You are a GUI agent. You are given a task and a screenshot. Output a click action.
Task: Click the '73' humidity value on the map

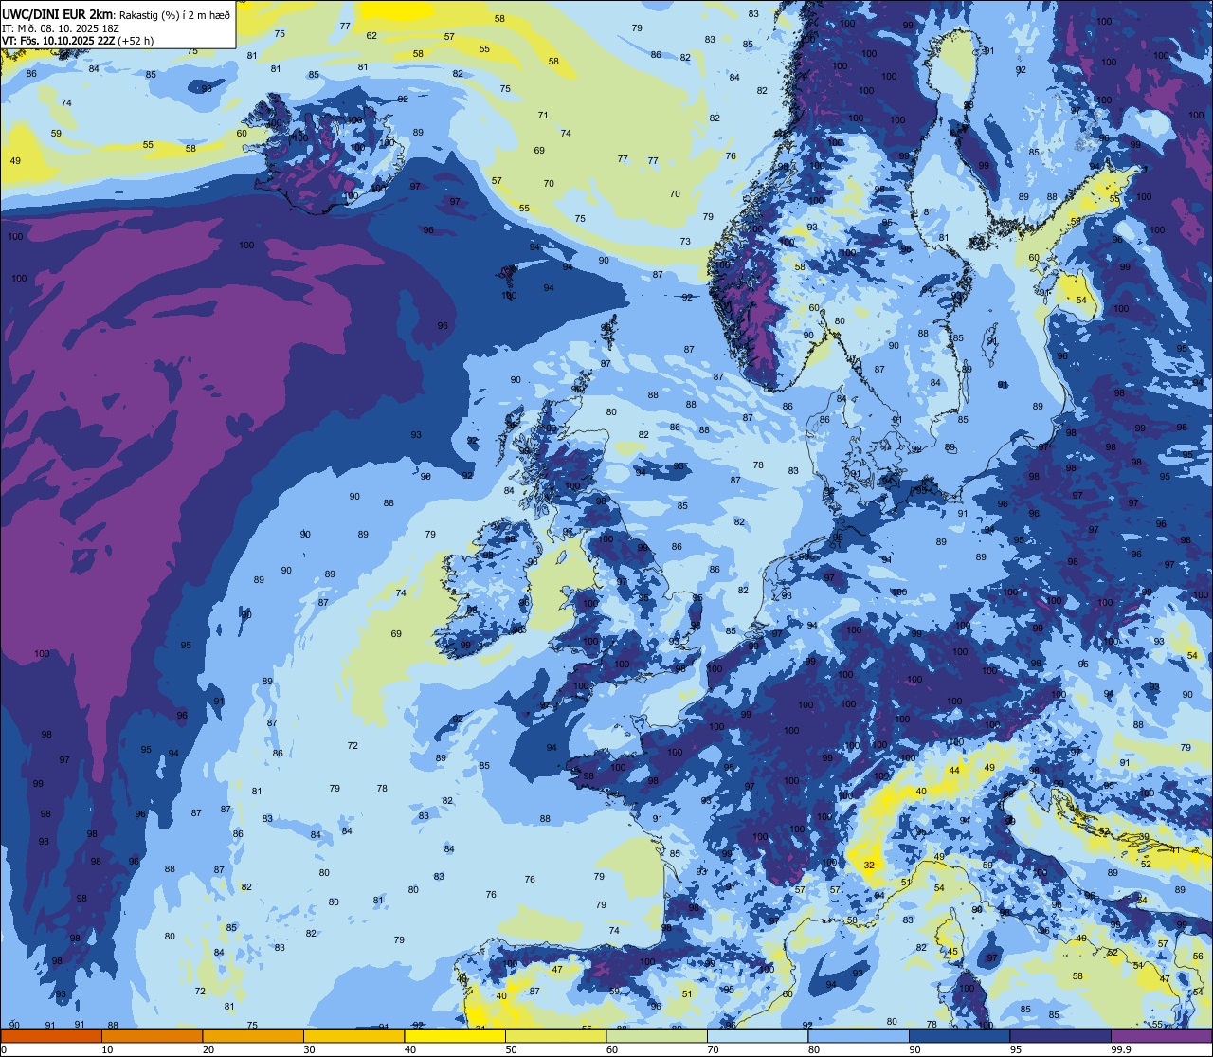coord(685,242)
